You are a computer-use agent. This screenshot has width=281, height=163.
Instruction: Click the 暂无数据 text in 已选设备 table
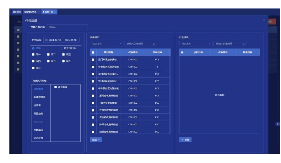220,95
